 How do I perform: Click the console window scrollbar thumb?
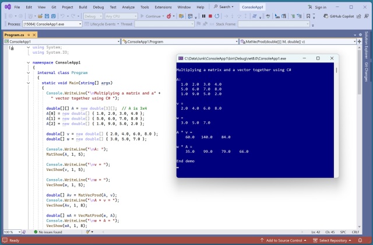tap(336, 70)
